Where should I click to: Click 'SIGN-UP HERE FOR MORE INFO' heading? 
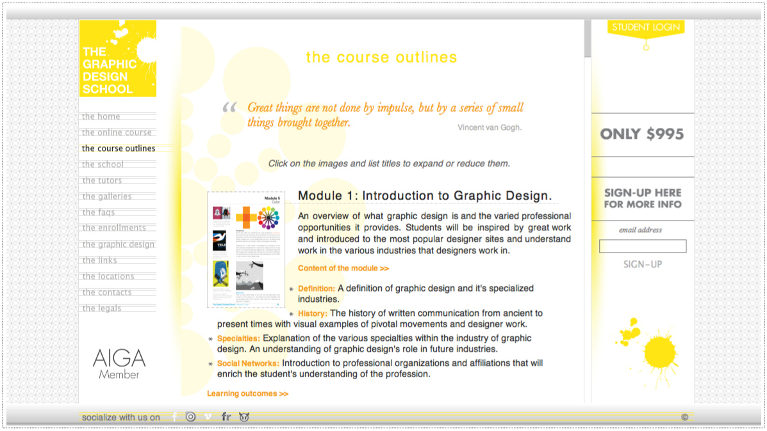642,199
